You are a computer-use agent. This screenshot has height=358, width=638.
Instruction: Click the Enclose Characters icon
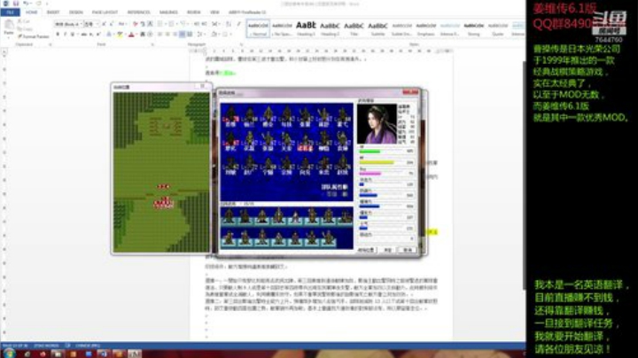[150, 35]
